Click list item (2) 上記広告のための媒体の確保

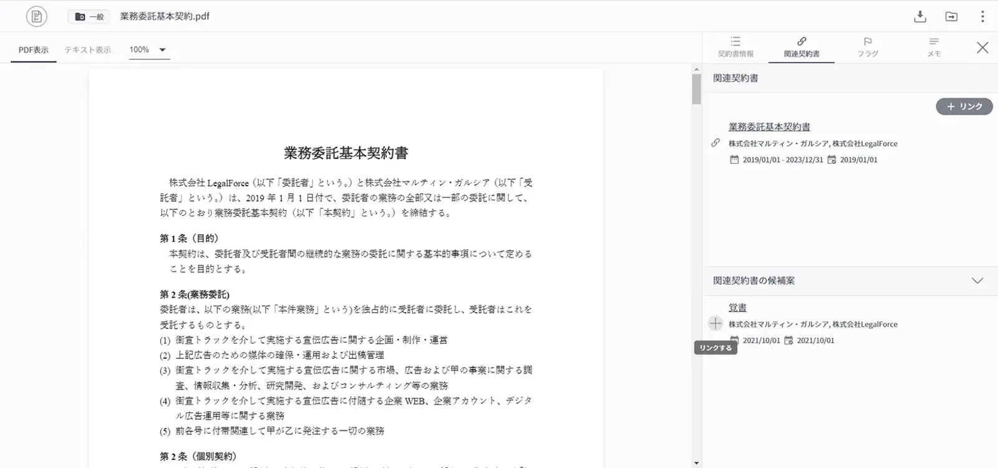[272, 355]
